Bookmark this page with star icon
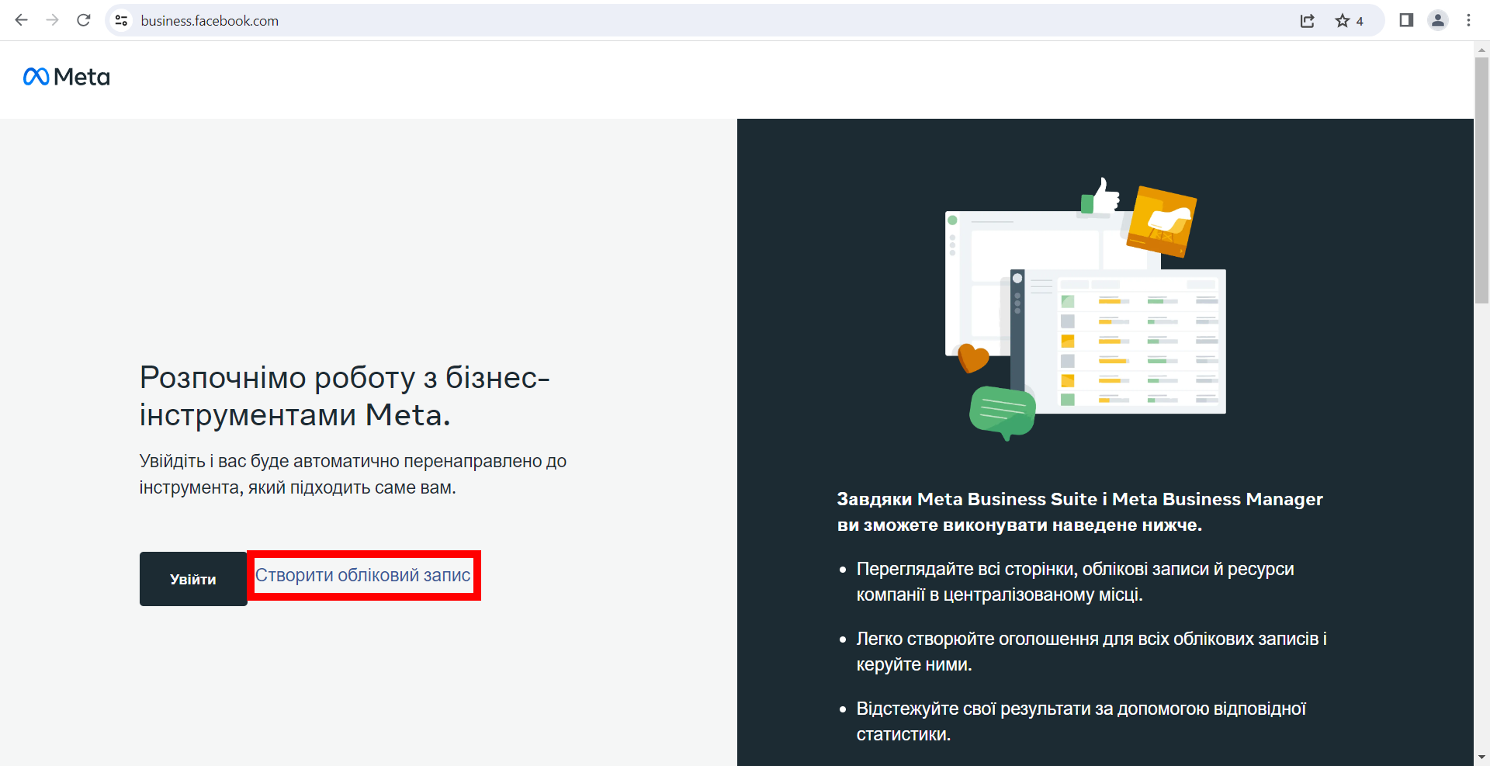 coord(1342,21)
